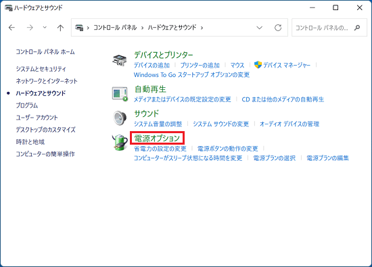The image size is (372, 267).
Task: Click the Power Options battery icon
Action: coord(120,142)
